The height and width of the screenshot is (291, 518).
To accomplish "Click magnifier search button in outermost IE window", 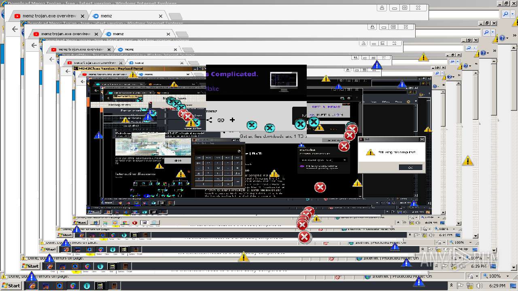I will click(506, 14).
